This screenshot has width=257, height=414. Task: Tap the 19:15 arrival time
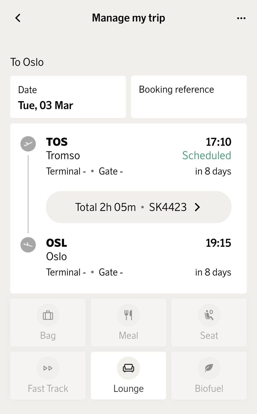click(x=218, y=243)
